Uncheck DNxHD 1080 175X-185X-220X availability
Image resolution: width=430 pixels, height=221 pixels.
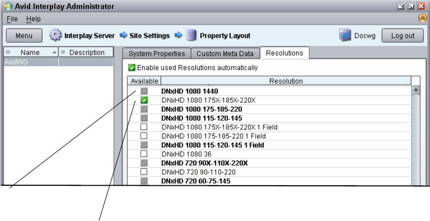[144, 100]
